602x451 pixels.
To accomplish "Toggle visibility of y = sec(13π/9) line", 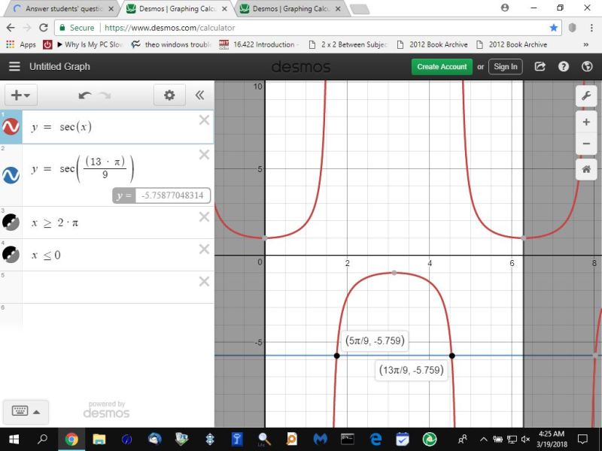I will (11, 175).
